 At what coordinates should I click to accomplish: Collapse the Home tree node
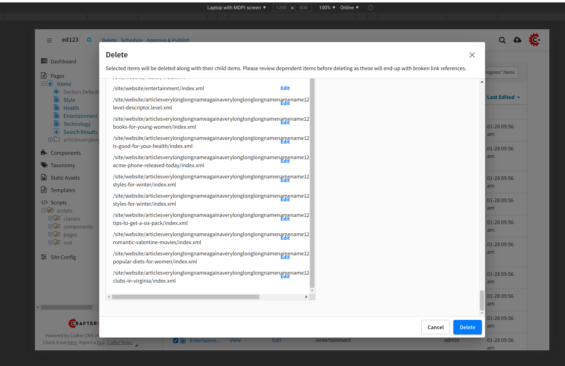tap(44, 83)
